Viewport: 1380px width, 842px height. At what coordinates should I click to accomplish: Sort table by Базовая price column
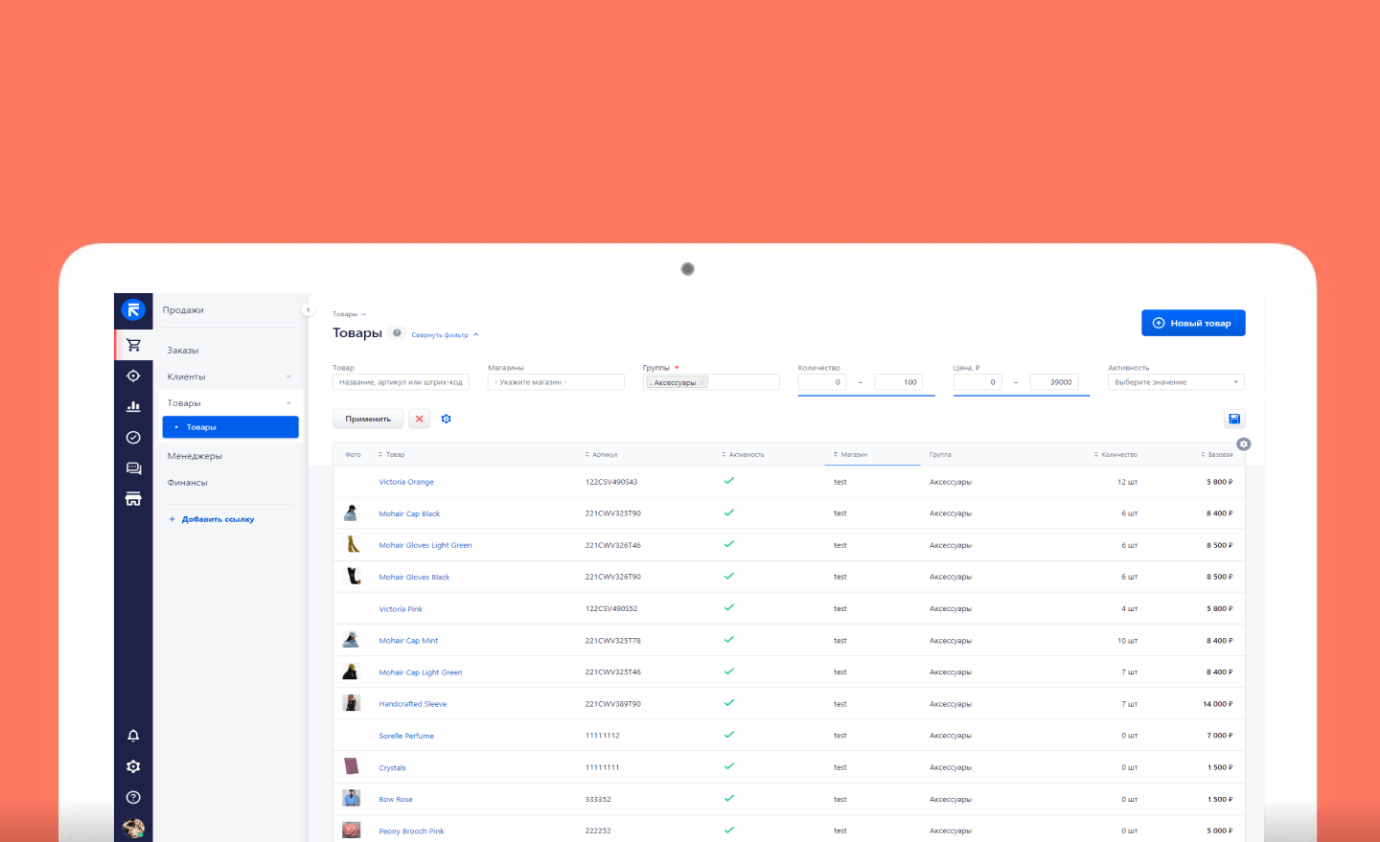coord(1217,455)
